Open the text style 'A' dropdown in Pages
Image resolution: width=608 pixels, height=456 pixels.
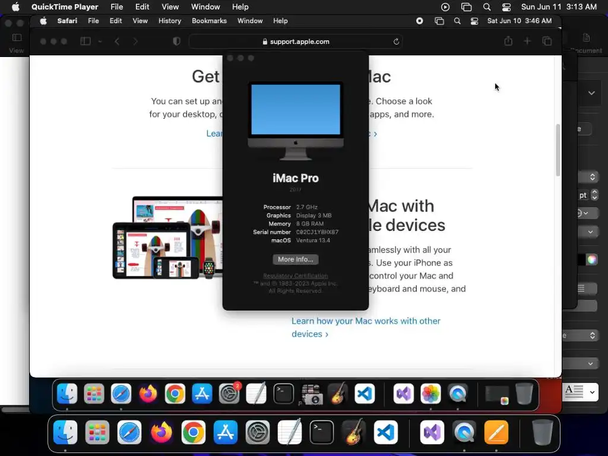pyautogui.click(x=581, y=392)
